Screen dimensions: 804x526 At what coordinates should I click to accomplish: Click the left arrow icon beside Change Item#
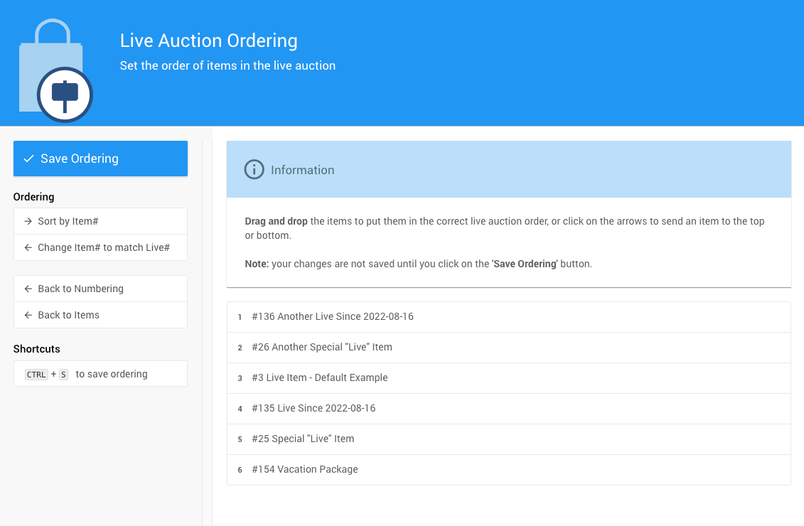[28, 247]
